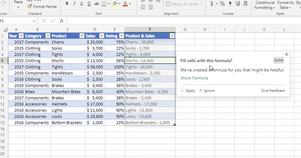Open the Paste dropdown arrow
The width and height of the screenshot is (301, 158).
(18, 7)
